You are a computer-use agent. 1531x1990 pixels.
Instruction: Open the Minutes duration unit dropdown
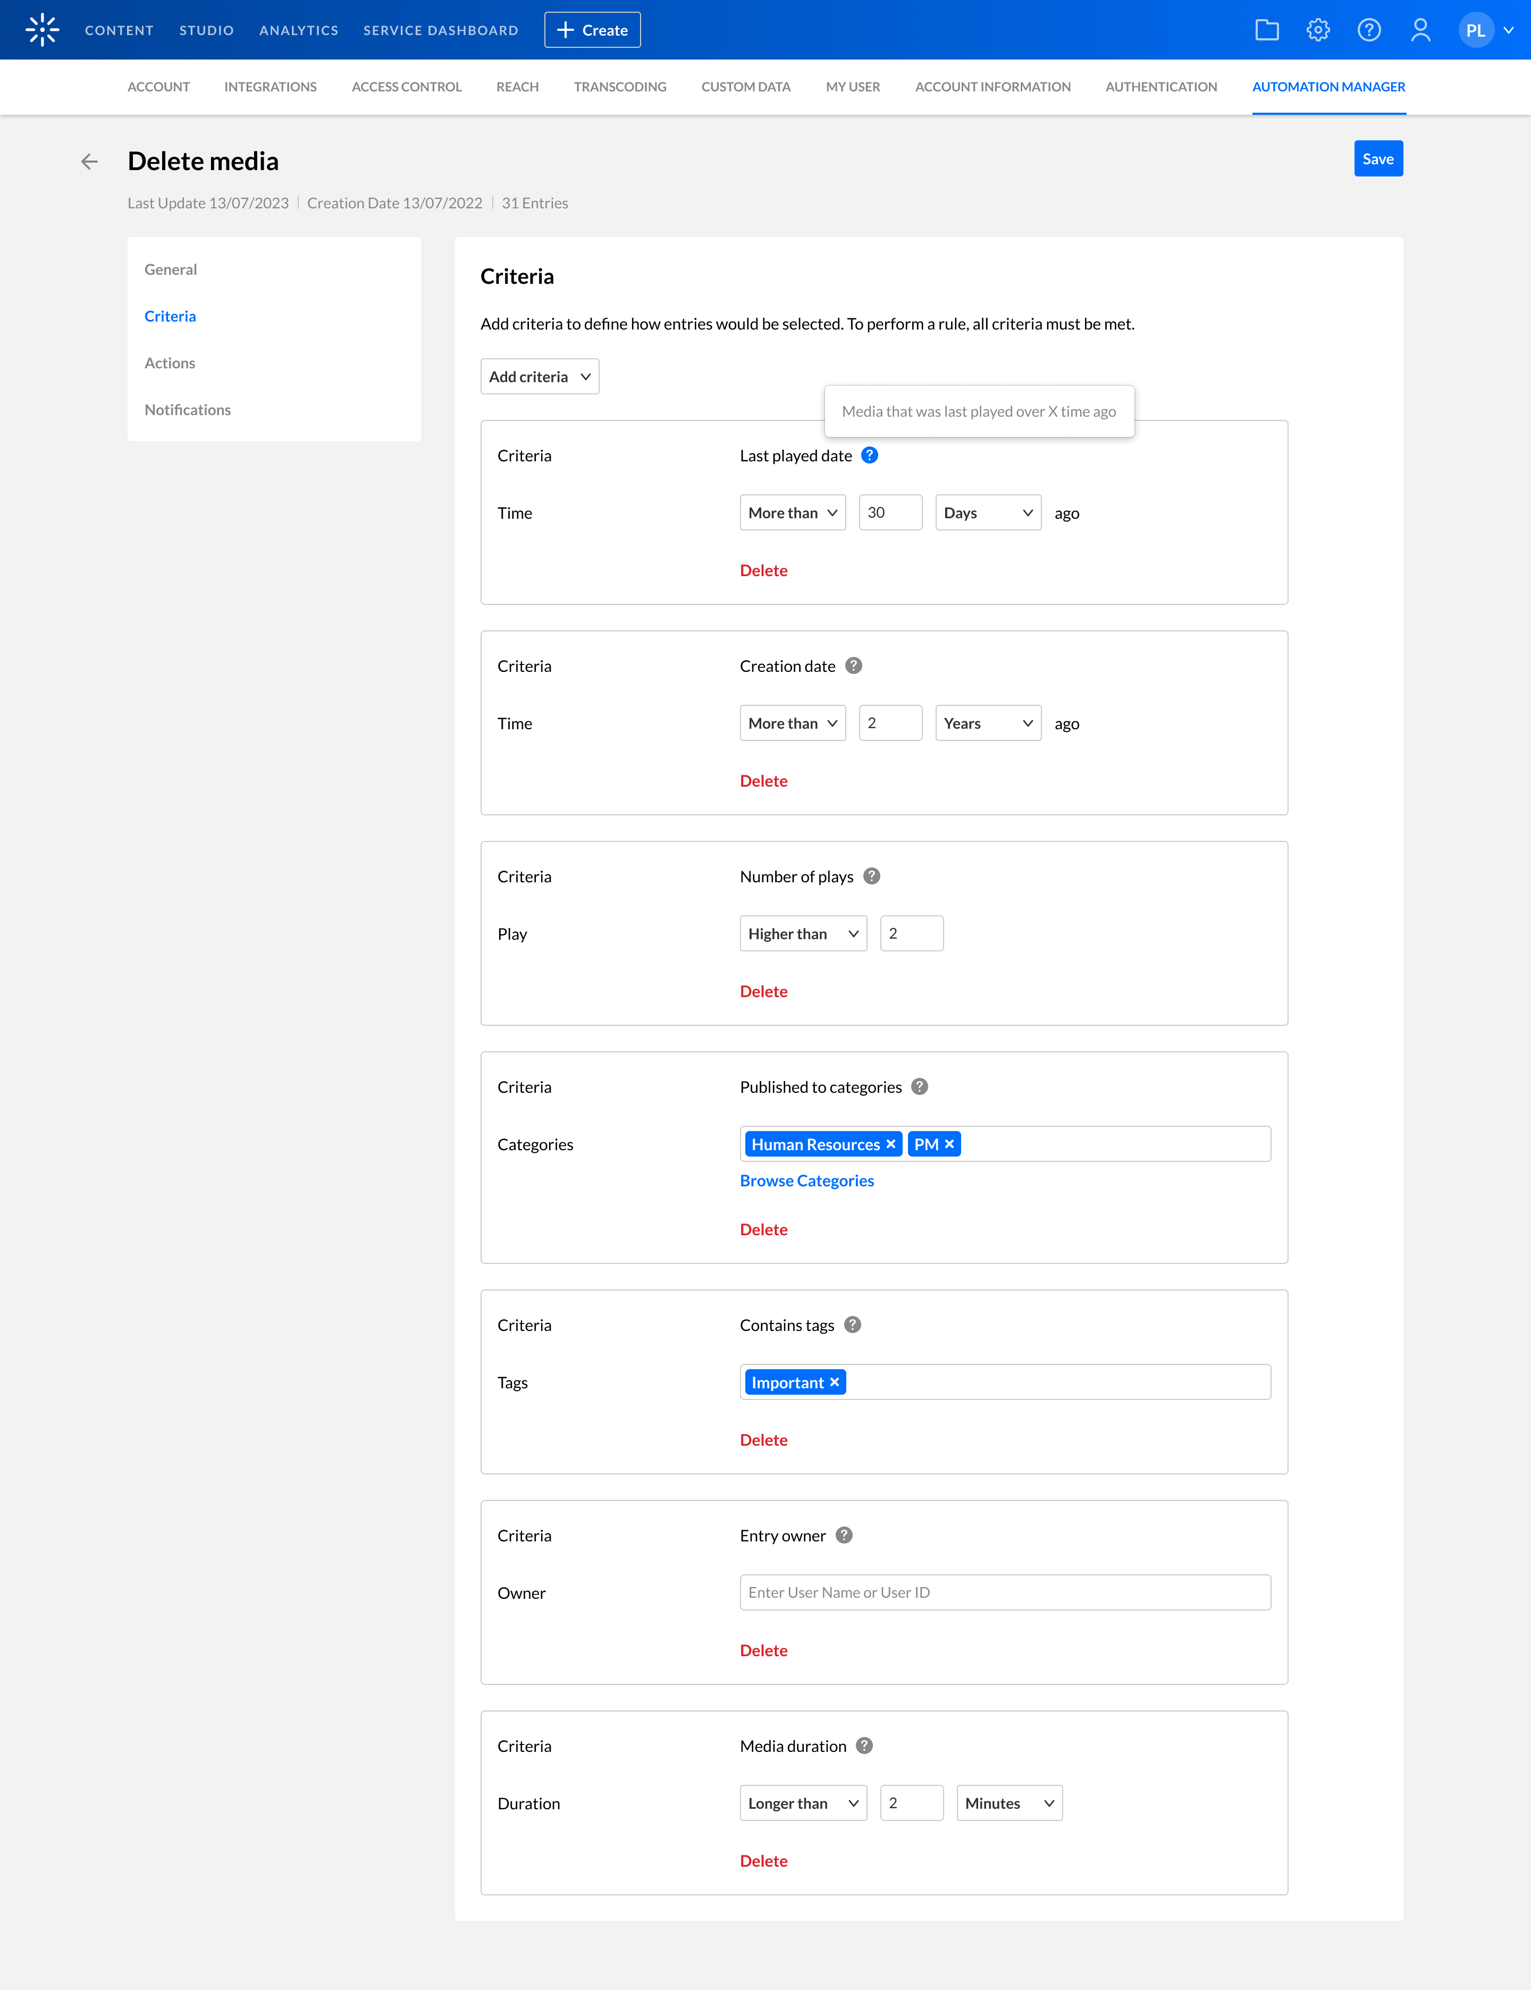[x=1009, y=1803]
